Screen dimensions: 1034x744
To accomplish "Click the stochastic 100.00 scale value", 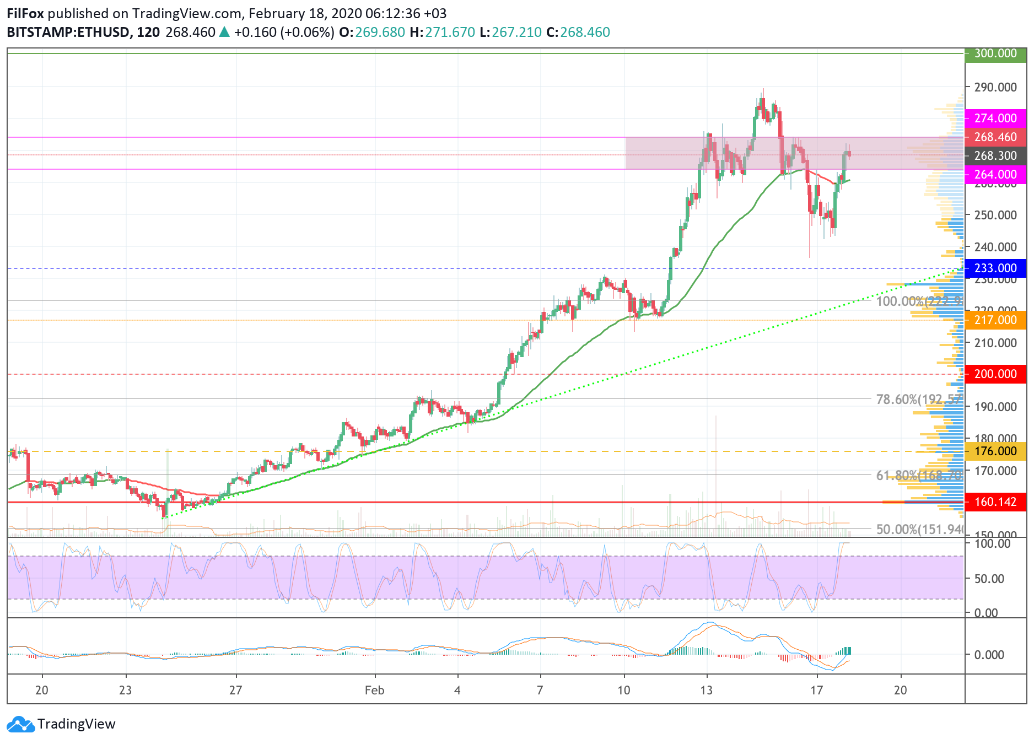I will coord(993,543).
